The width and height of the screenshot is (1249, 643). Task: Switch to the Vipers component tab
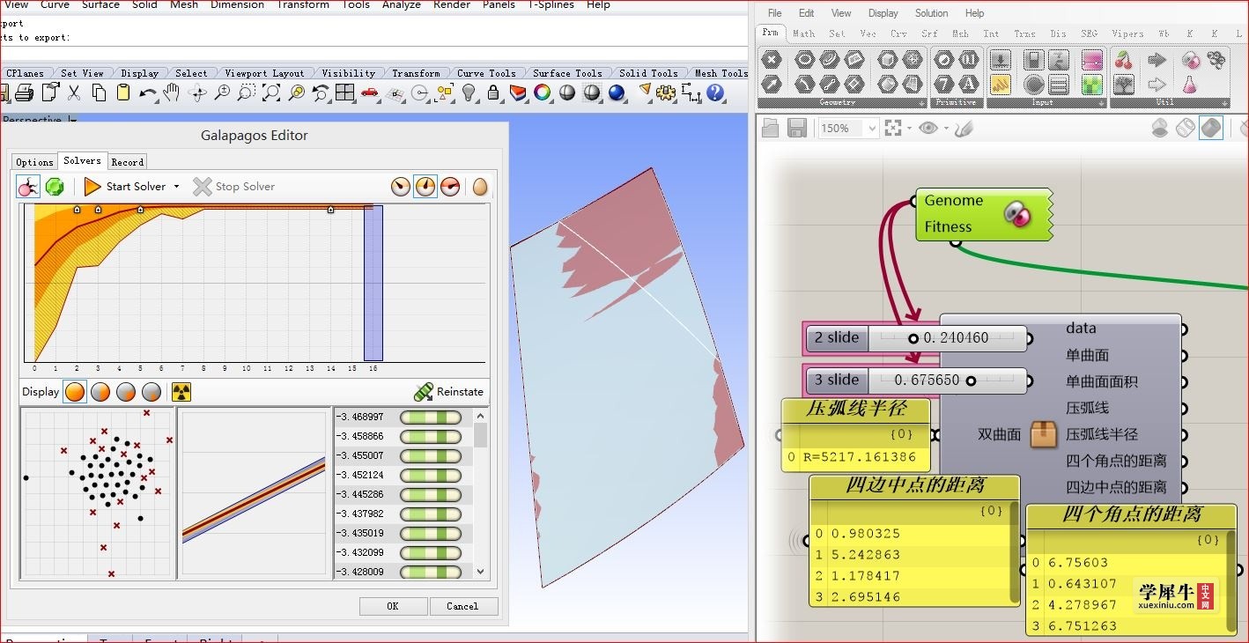[1127, 33]
